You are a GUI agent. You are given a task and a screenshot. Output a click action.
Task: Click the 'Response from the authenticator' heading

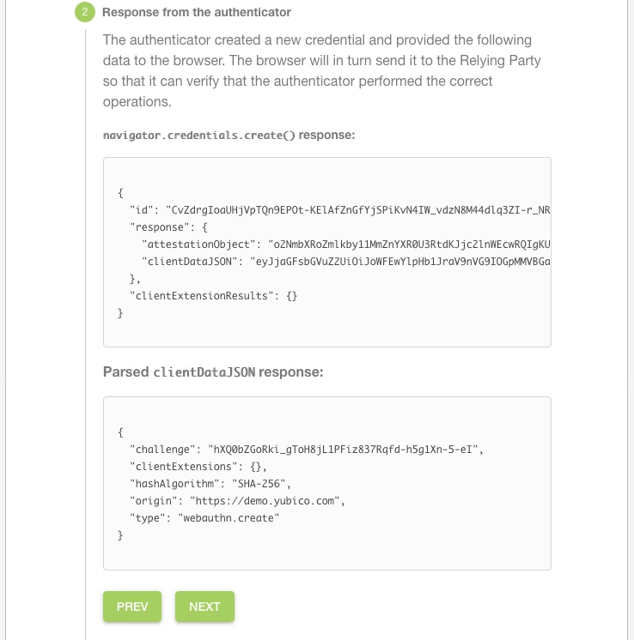click(196, 13)
